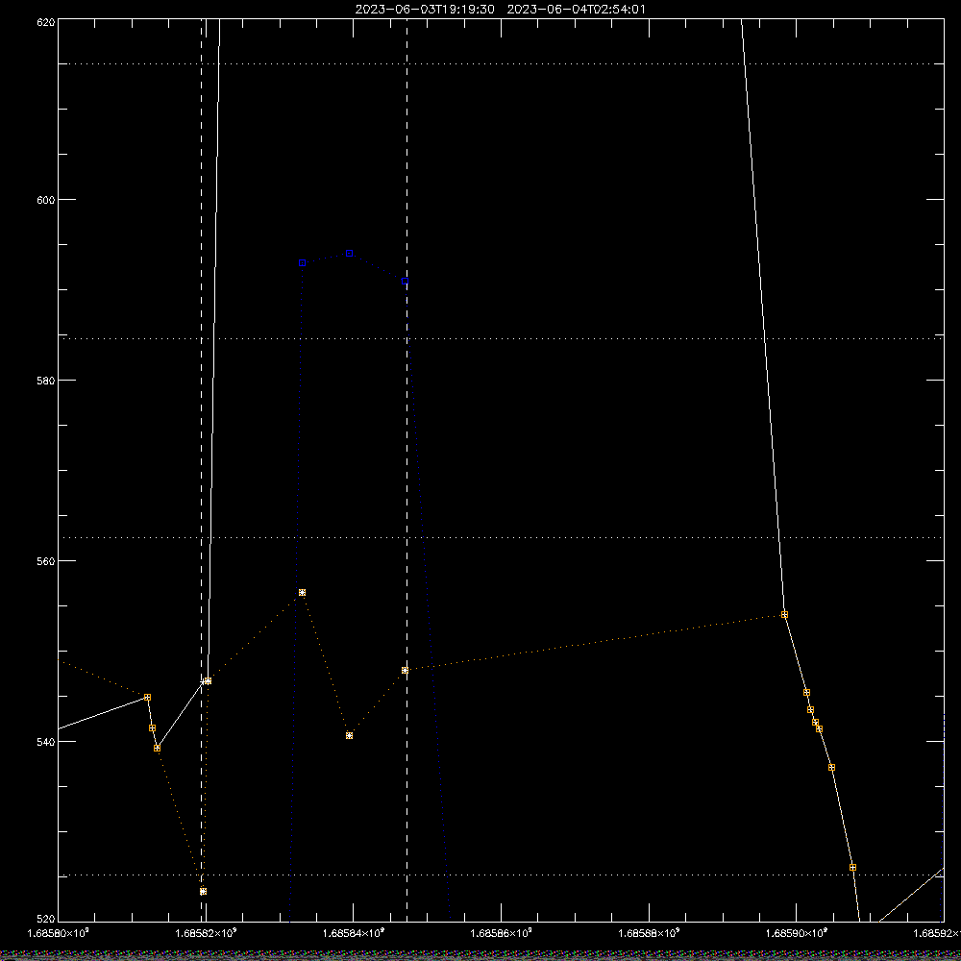The width and height of the screenshot is (961, 961).
Task: Click the x-axis label 1.68582×10⁹
Action: coord(206,933)
